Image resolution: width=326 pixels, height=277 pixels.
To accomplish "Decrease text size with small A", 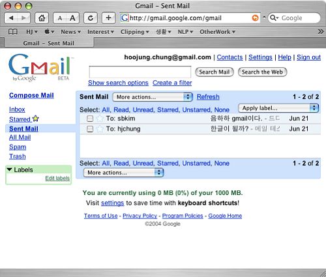I will coord(60,18).
